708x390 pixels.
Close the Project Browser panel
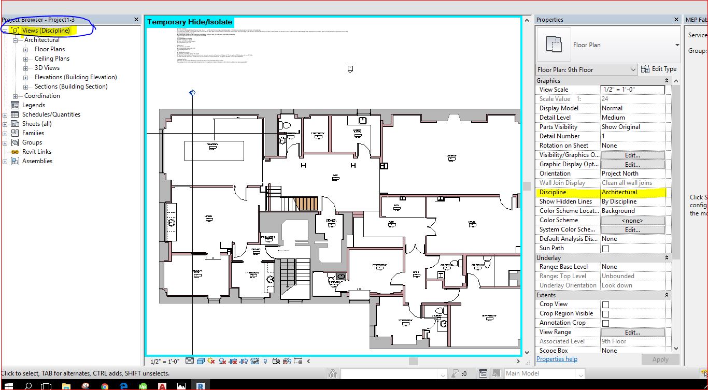(136, 20)
